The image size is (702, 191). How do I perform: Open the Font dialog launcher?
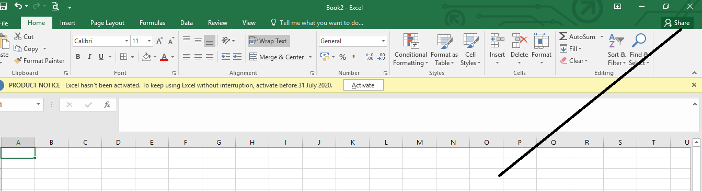pyautogui.click(x=174, y=73)
